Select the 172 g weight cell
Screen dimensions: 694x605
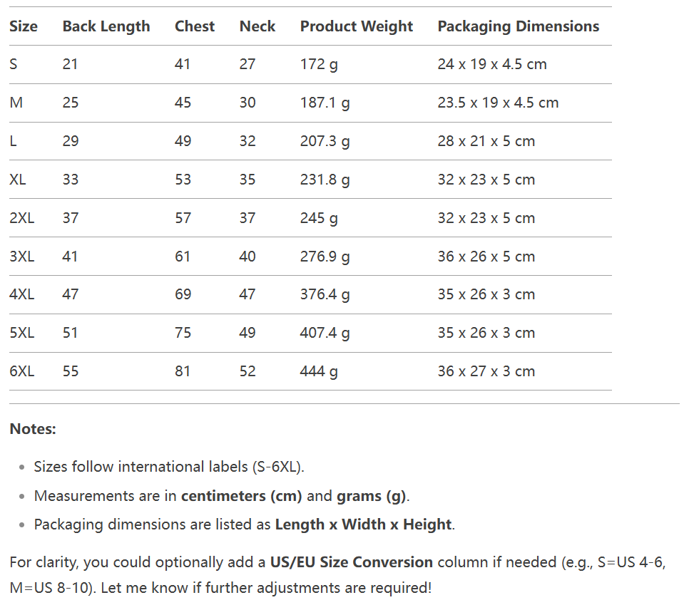click(319, 64)
